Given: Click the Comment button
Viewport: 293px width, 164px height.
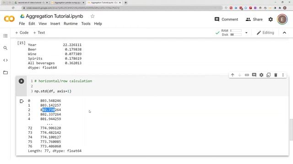Looking at the screenshot, I should tap(226, 19).
